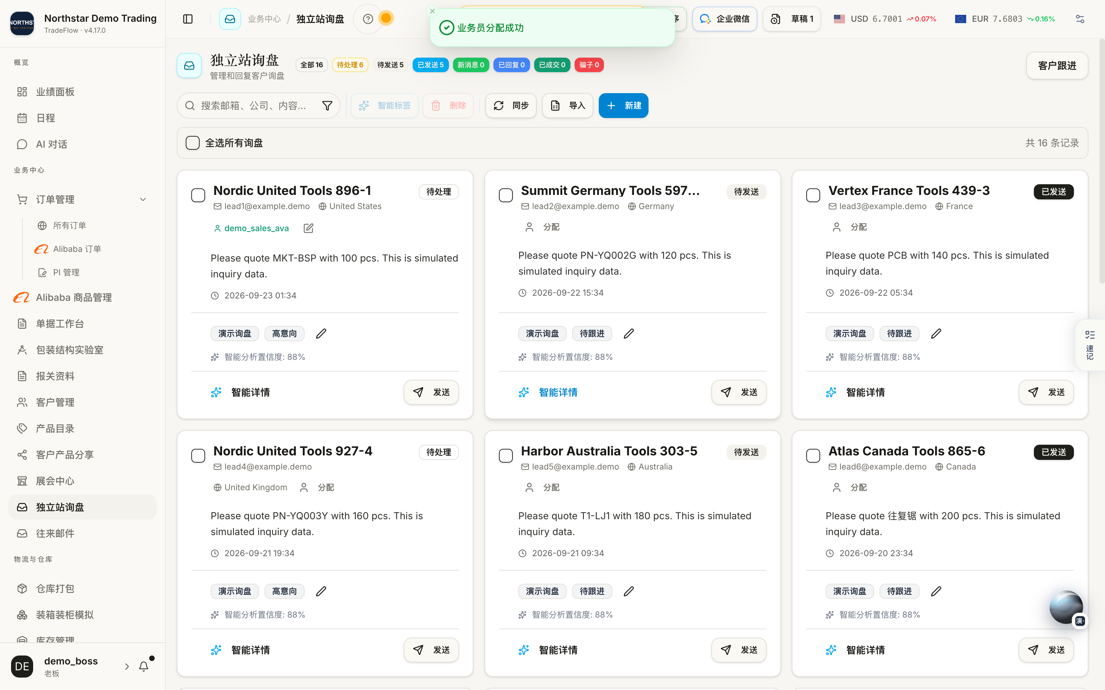The height and width of the screenshot is (690, 1105).
Task: Edit tags on Harbor Australia Tools 303-5
Action: 629,591
